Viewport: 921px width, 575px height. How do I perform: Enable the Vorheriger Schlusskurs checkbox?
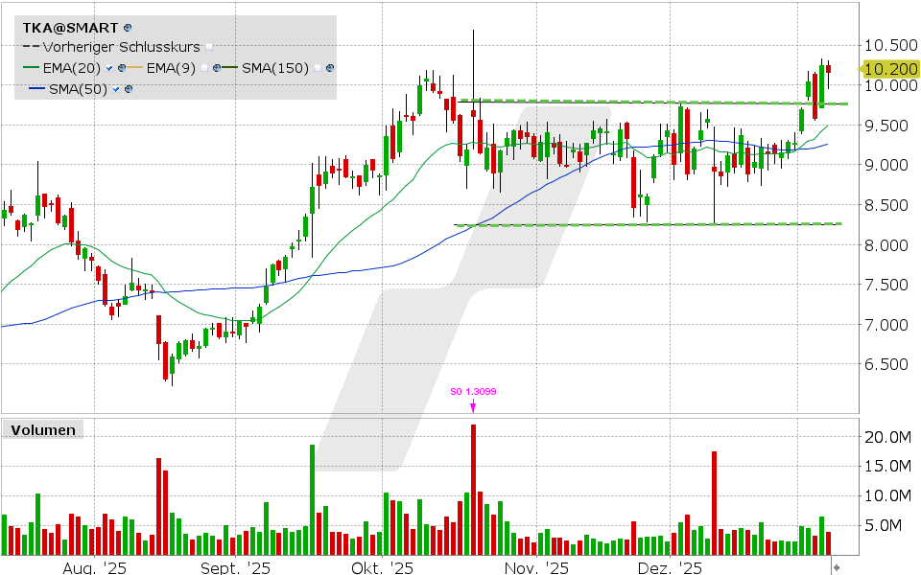coord(207,46)
